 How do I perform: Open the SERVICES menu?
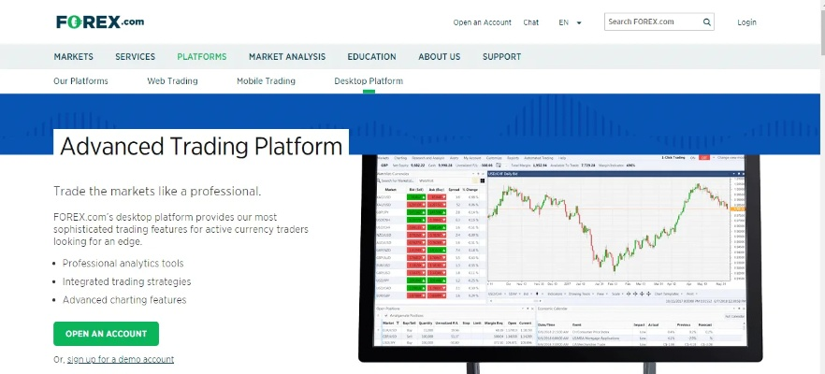(135, 57)
